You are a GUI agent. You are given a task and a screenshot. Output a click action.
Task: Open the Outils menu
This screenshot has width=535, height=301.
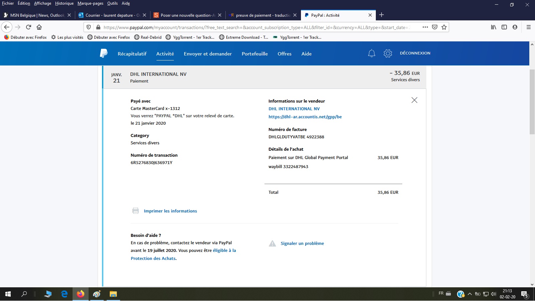pos(112,3)
